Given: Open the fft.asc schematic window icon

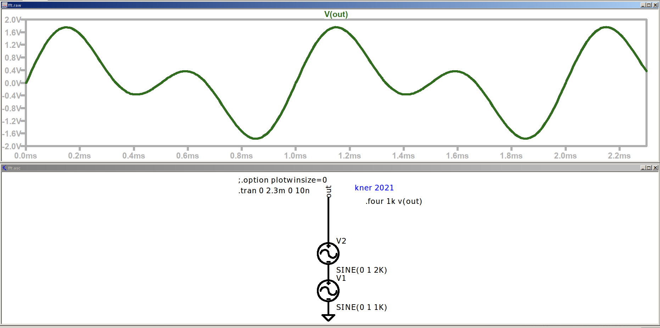Looking at the screenshot, I should coord(4,168).
